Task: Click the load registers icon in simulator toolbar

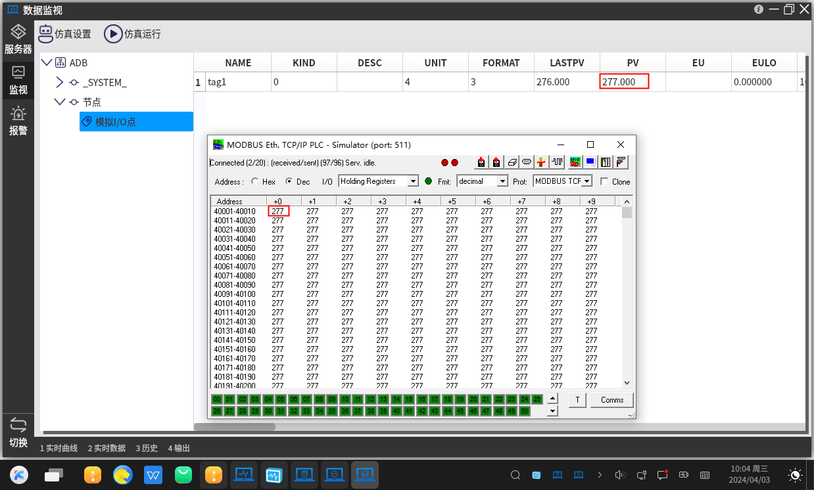Action: [481, 162]
